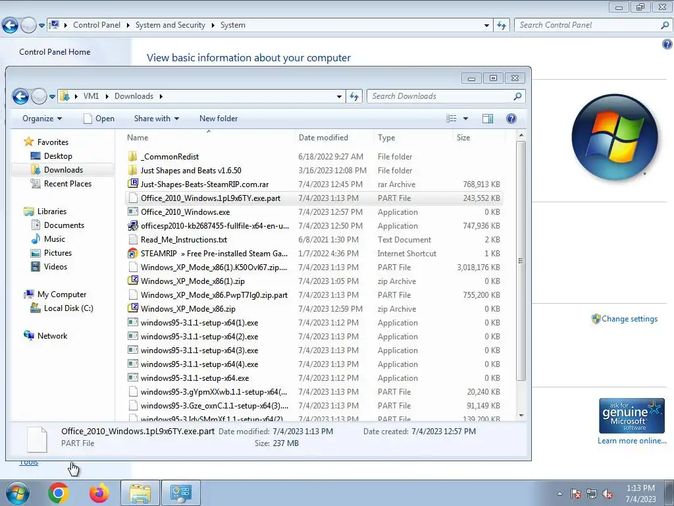This screenshot has height=506, width=674.
Task: Open the Share with dropdown menu
Action: [x=157, y=119]
